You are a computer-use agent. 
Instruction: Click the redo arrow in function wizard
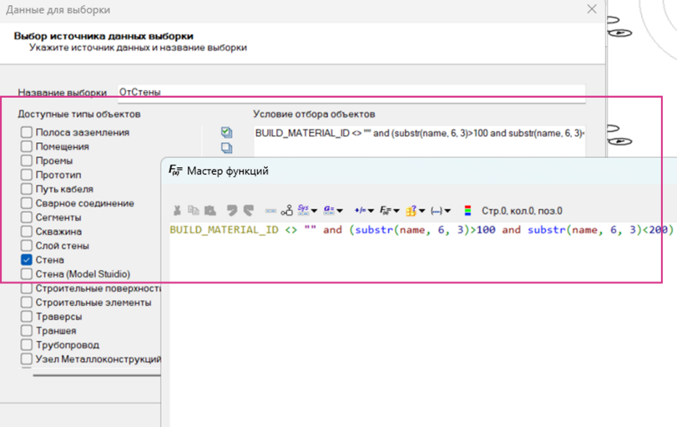(x=248, y=210)
